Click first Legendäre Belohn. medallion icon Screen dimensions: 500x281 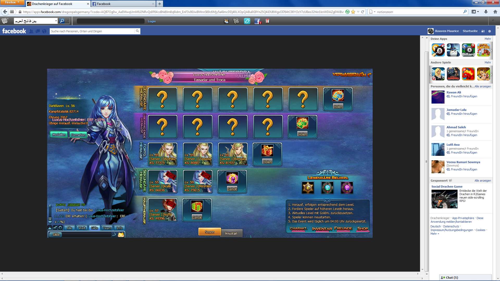click(308, 188)
